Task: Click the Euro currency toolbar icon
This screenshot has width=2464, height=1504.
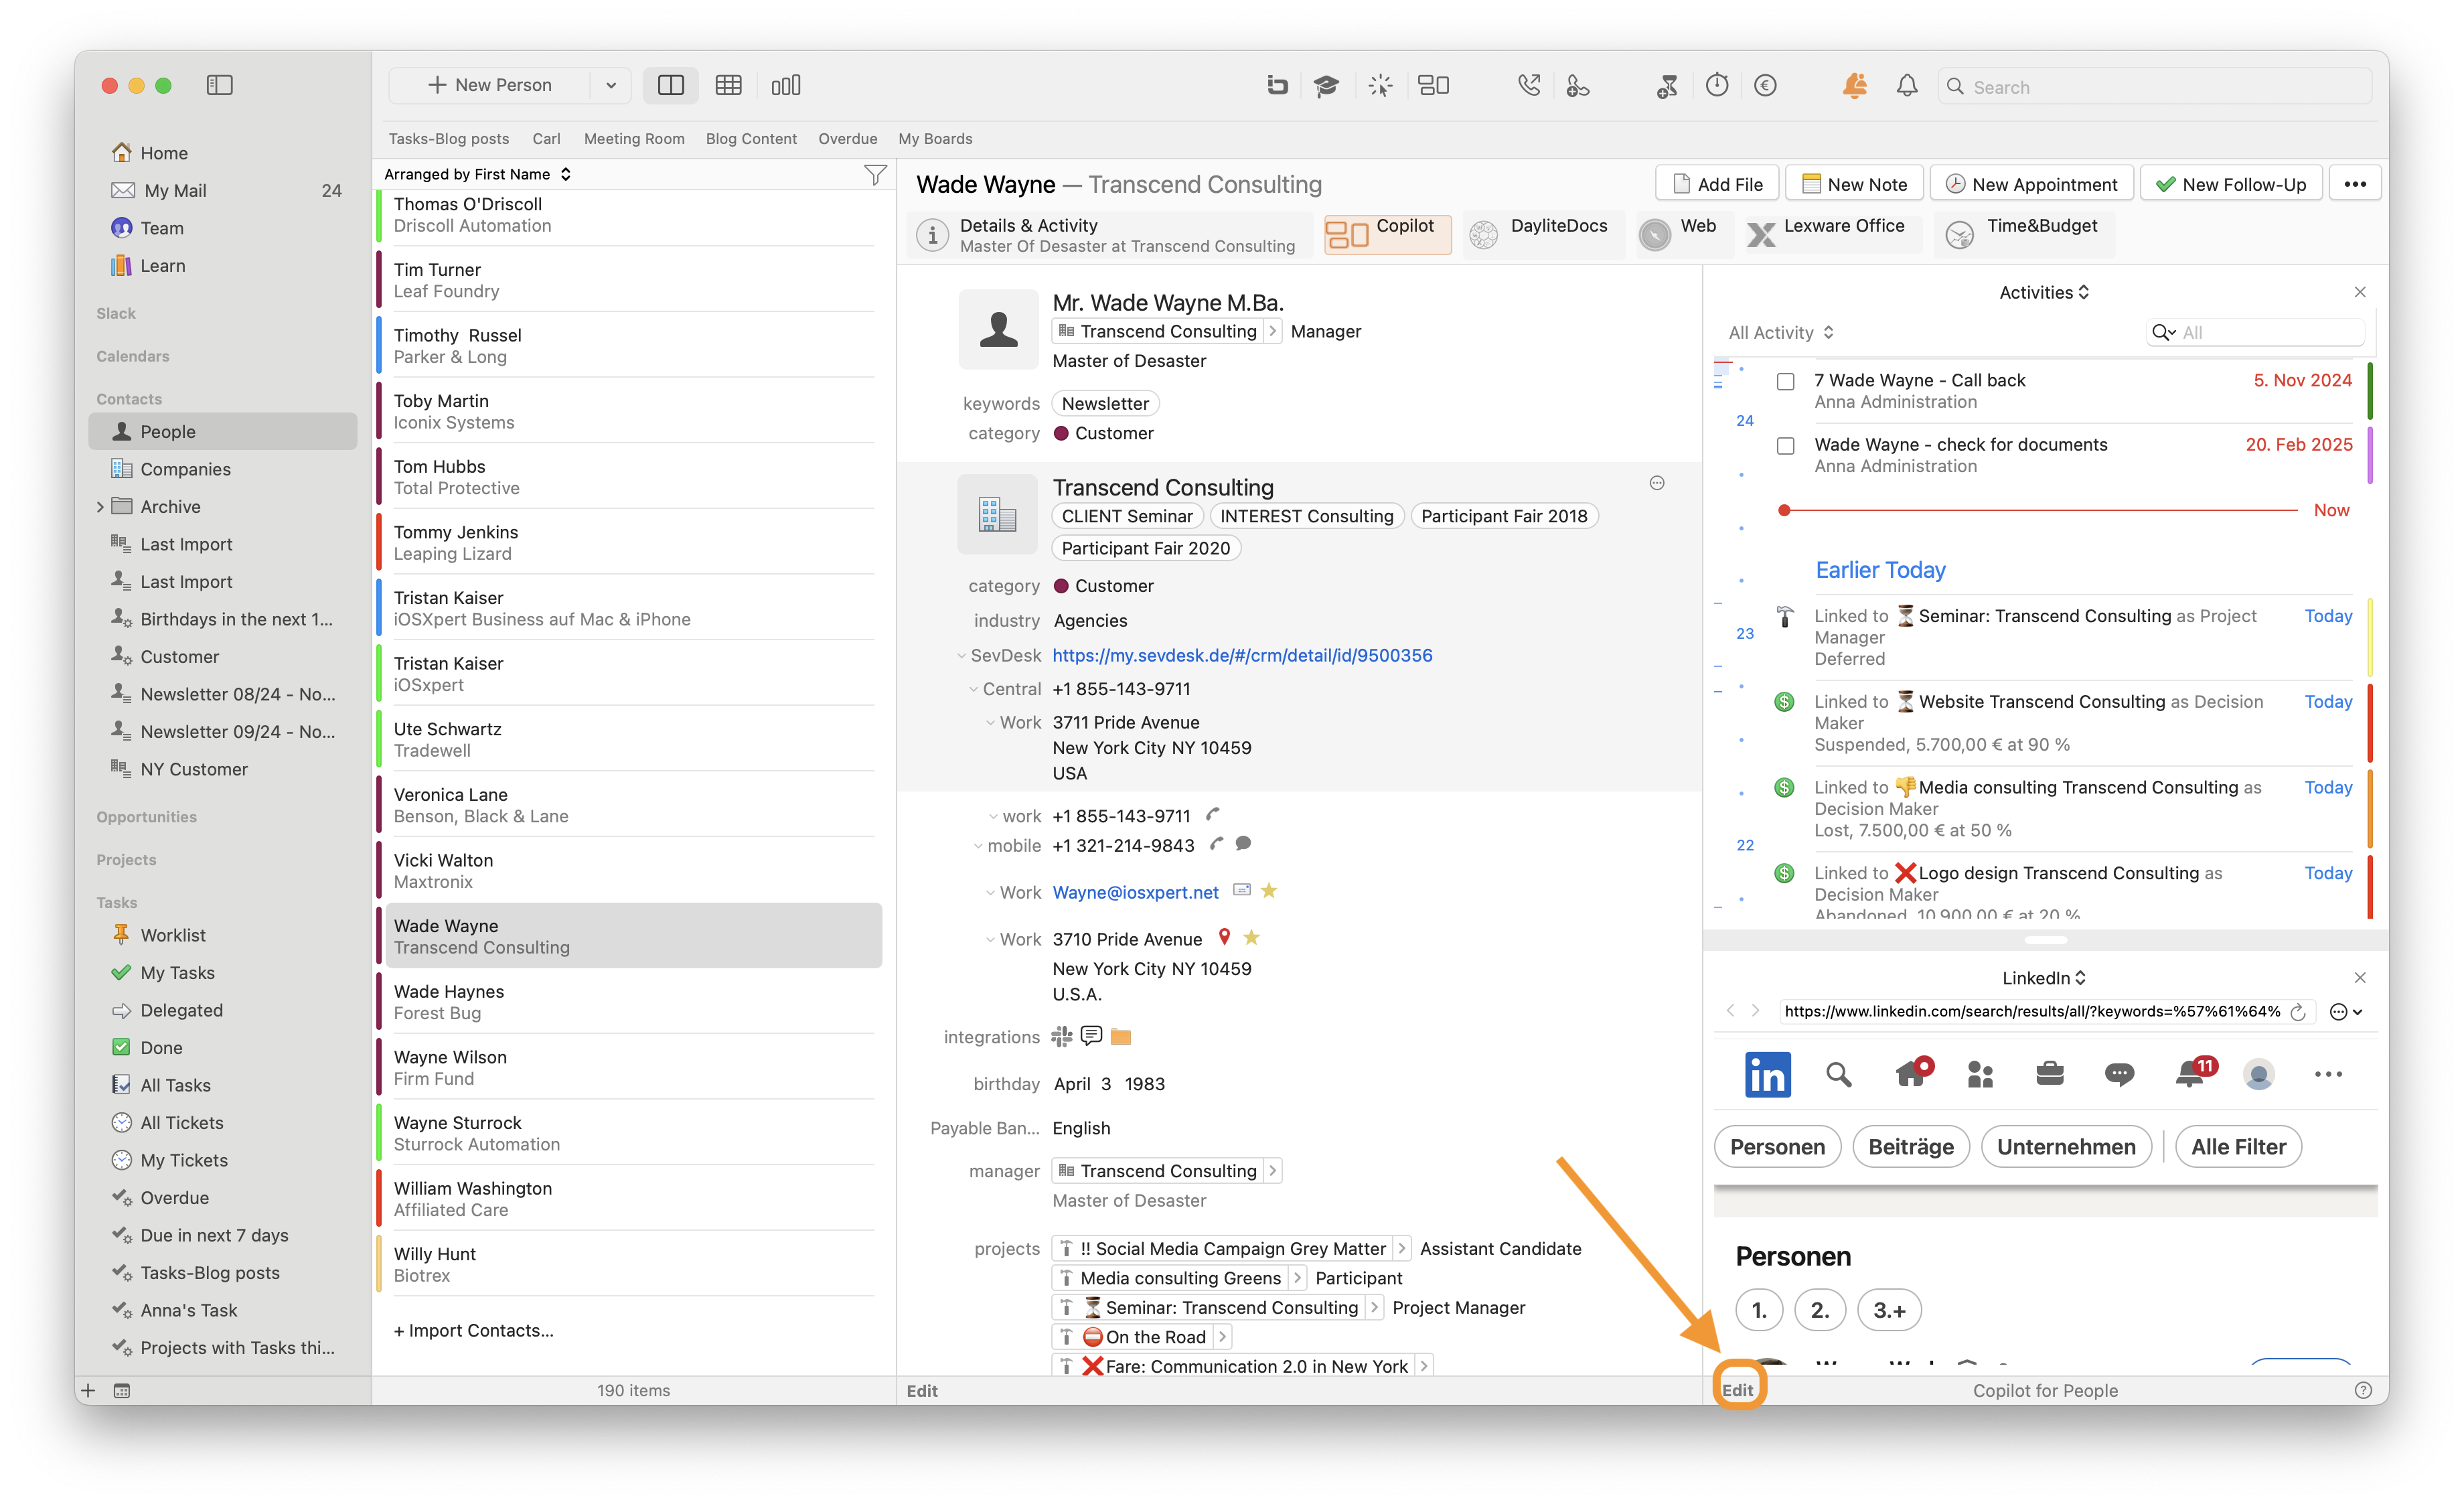Action: [1766, 86]
